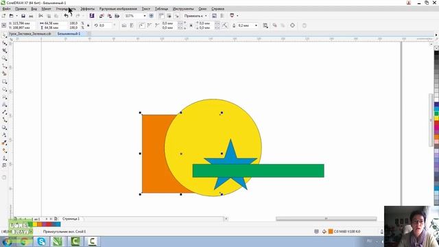Open Skype from the taskbar
Viewport: 439px width, 247px height.
41,242
